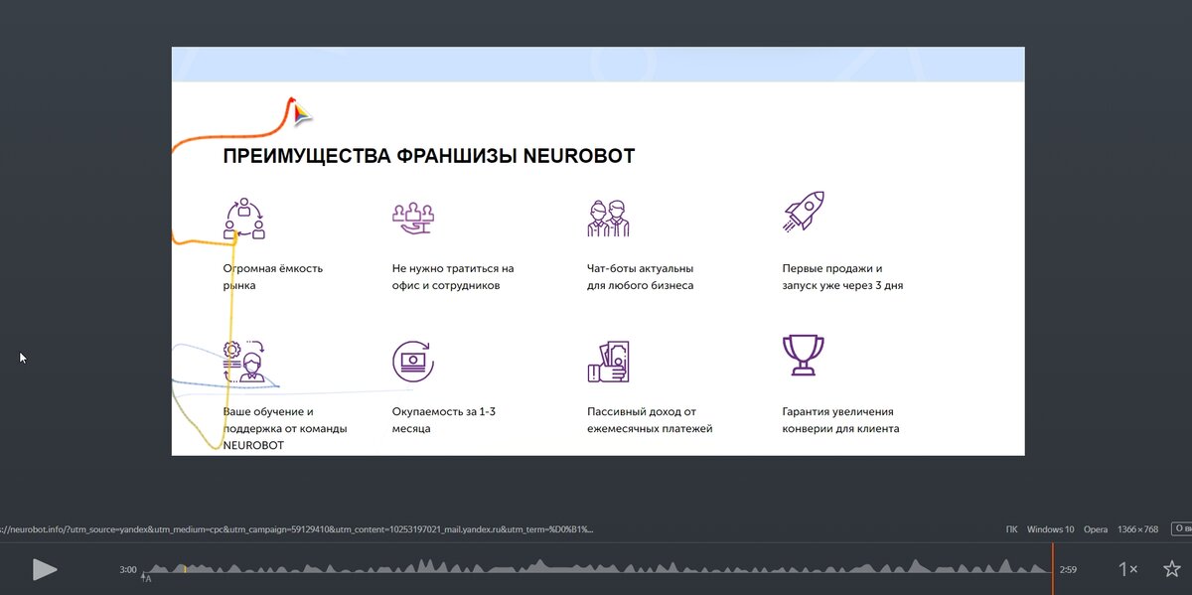This screenshot has width=1192, height=595.
Task: Click the passive income cash icon
Action: pyautogui.click(x=608, y=362)
